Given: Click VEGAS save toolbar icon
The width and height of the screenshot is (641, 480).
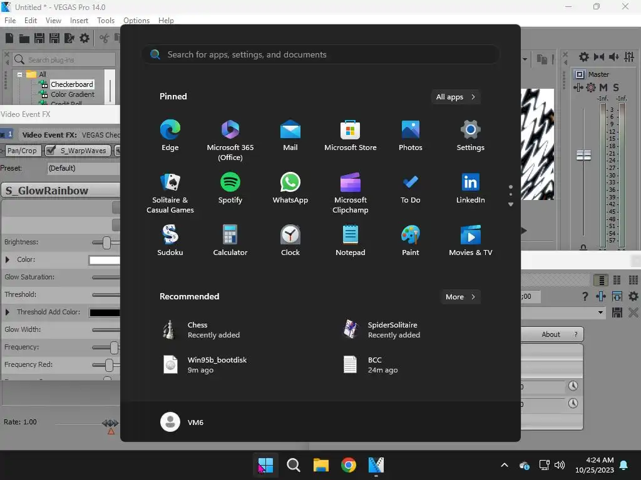Looking at the screenshot, I should [x=39, y=38].
